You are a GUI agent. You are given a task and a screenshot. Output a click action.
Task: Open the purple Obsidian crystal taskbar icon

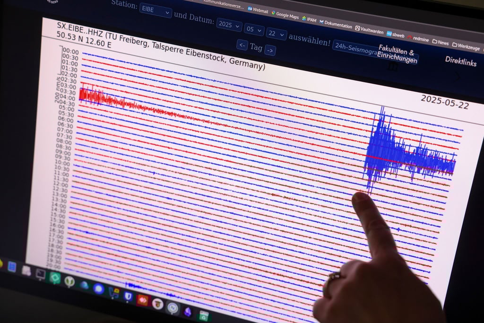[x=188, y=312]
